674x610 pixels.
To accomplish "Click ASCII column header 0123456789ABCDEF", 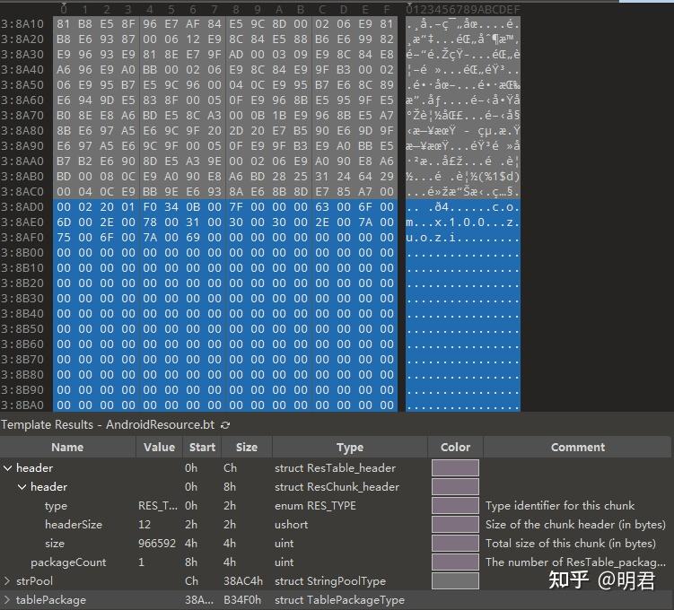I will pos(463,9).
